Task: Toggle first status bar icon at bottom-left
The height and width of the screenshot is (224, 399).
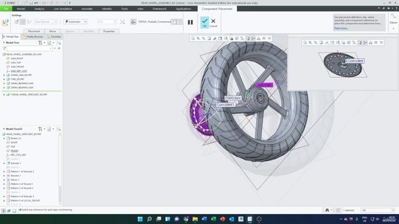Action: click(x=4, y=210)
